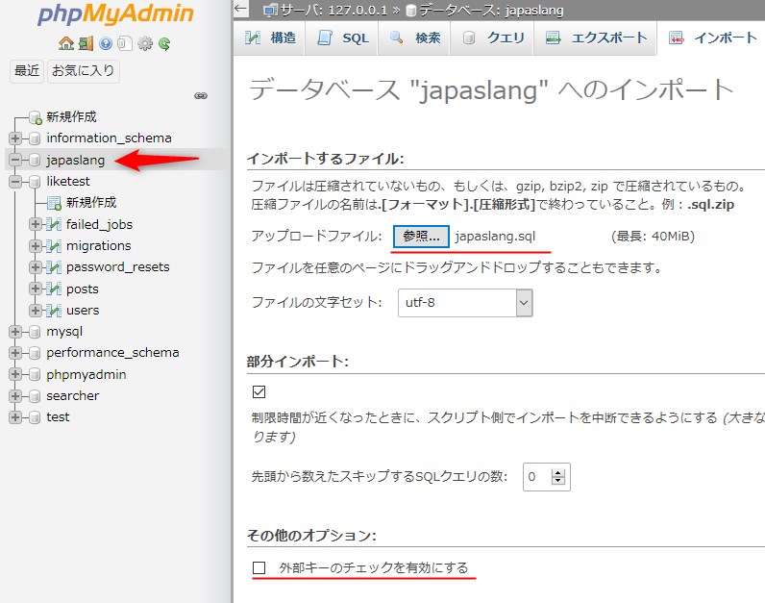This screenshot has width=765, height=603.
Task: Select the japaslang database in the tree
Action: click(x=76, y=160)
